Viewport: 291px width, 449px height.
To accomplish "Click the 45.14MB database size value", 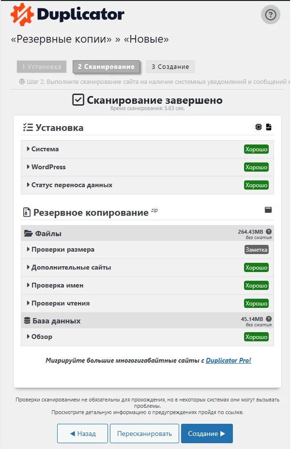I will [252, 319].
